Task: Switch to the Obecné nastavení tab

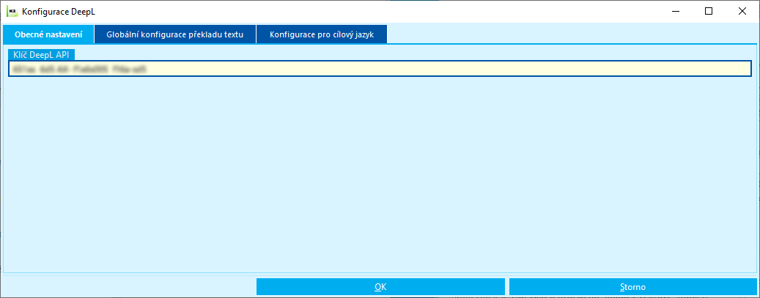Action: (48, 35)
